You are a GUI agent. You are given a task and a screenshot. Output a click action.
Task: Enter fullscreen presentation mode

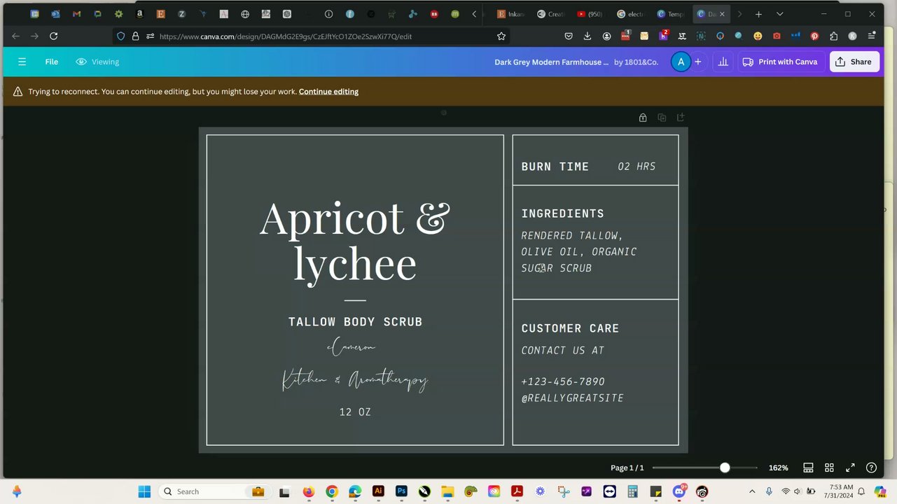850,468
